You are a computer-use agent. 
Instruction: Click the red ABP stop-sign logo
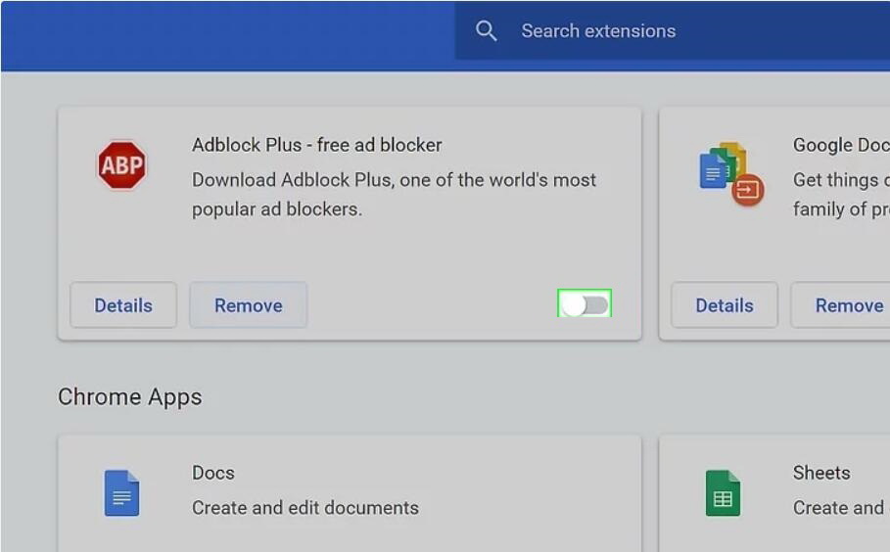pos(121,165)
